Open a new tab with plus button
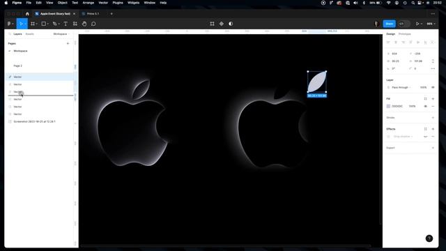Image resolution: width=446 pixels, height=251 pixels. point(111,14)
